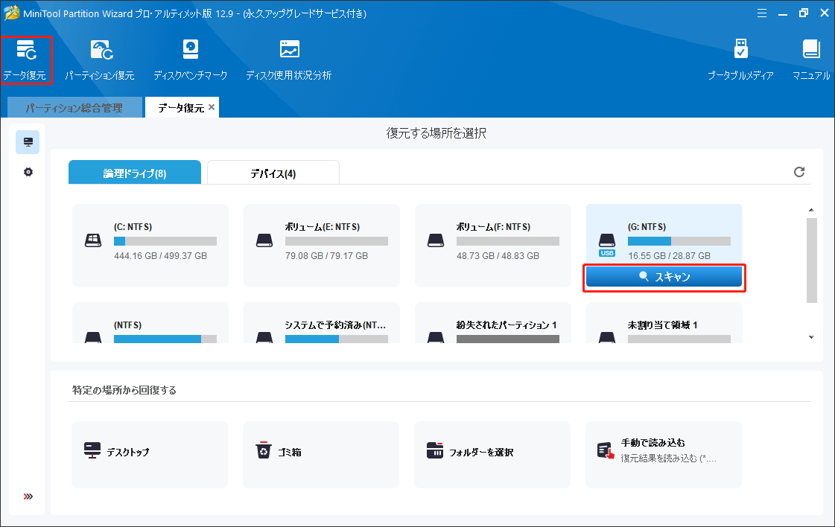Open the データ復元 tool
This screenshot has width=835, height=527.
pyautogui.click(x=25, y=60)
